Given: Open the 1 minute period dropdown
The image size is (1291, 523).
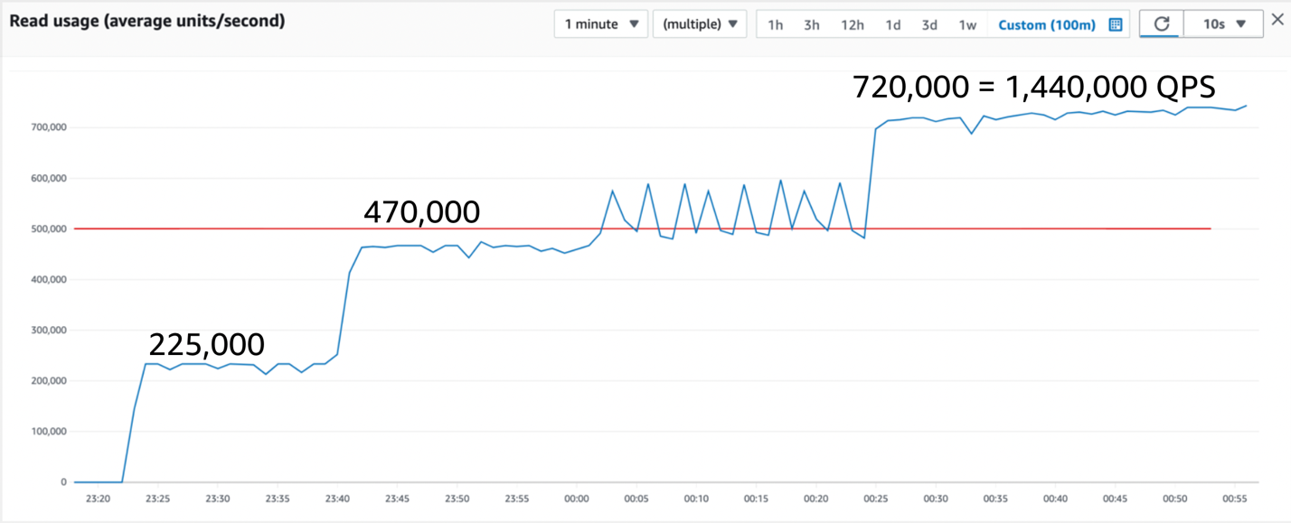Looking at the screenshot, I should tap(600, 24).
